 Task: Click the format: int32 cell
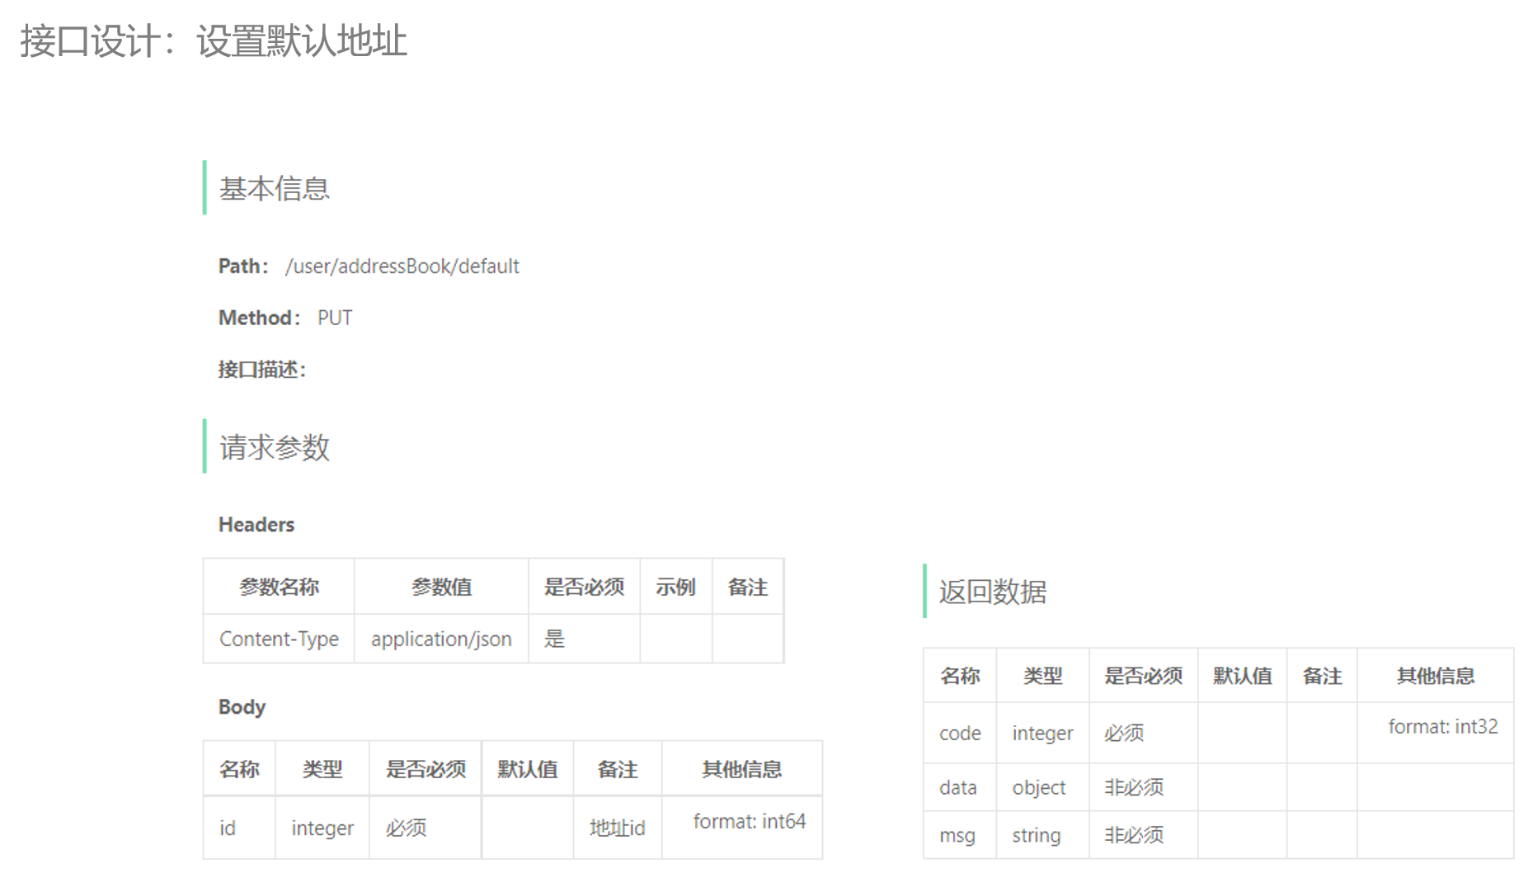click(x=1441, y=726)
